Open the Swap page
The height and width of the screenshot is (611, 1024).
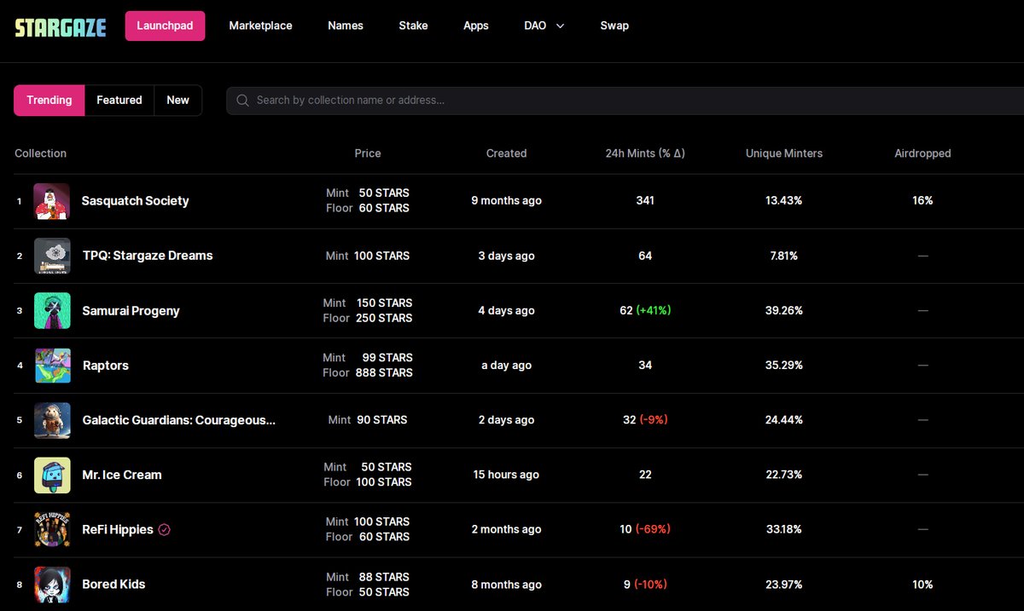click(x=614, y=26)
